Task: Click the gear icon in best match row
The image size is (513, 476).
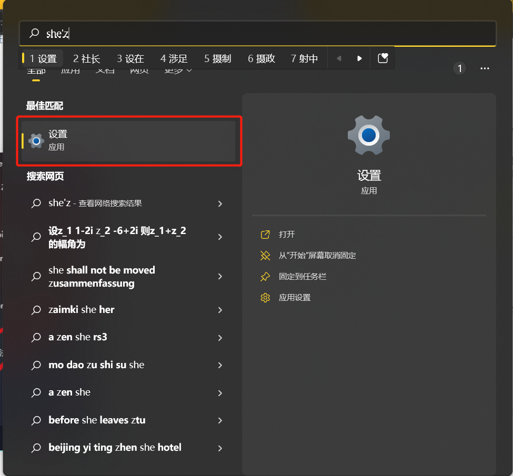Action: click(36, 141)
